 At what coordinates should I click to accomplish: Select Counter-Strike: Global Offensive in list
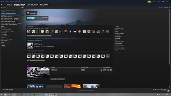pos(9,25)
